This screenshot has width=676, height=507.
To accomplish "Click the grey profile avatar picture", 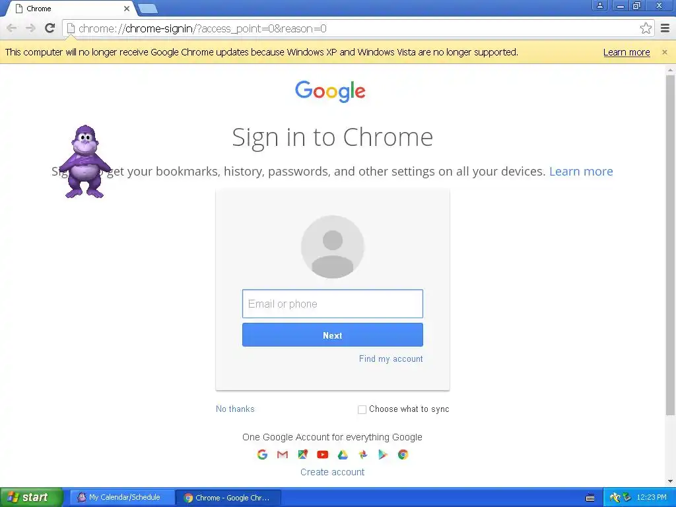I will [x=333, y=247].
